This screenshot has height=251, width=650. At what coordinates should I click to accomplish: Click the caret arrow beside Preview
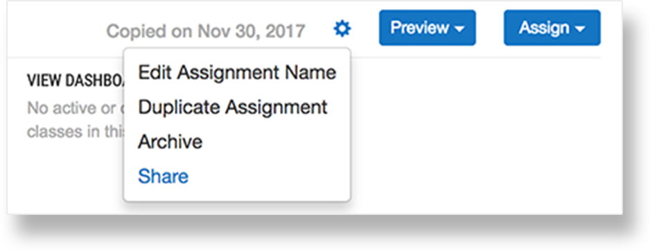pos(459,29)
